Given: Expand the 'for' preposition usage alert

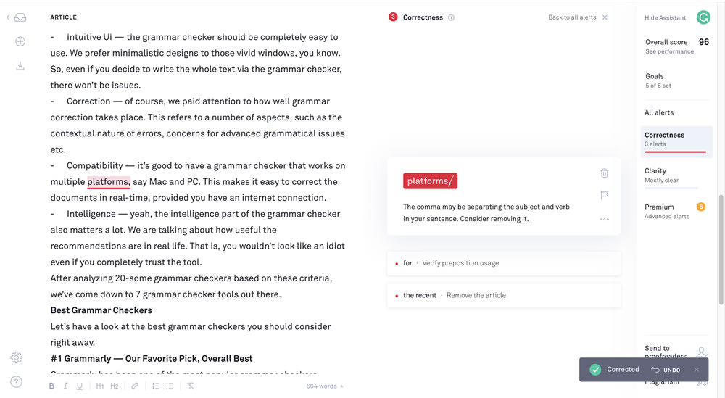Looking at the screenshot, I should pyautogui.click(x=504, y=263).
